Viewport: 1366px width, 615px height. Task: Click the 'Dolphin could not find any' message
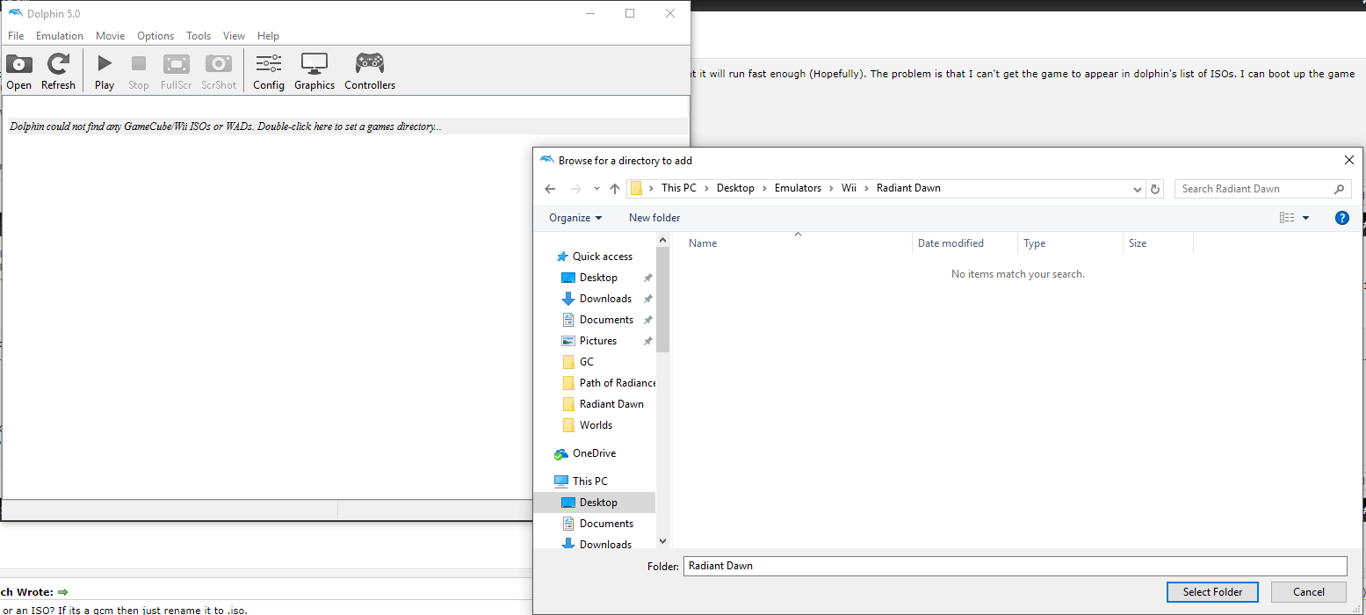(x=226, y=127)
